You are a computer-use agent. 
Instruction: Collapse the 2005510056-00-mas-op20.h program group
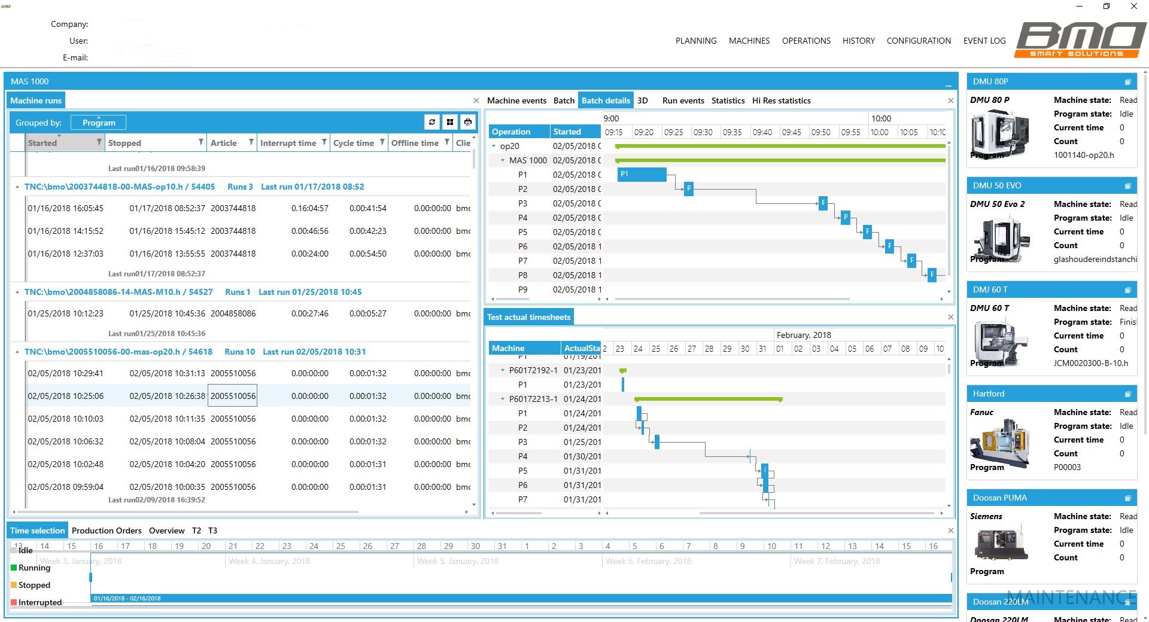[x=17, y=352]
